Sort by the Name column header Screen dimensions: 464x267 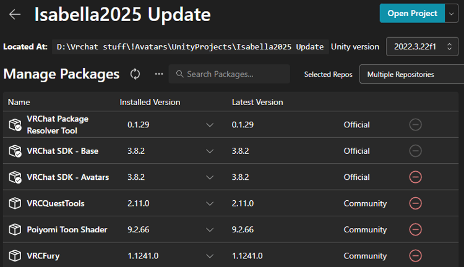click(19, 102)
